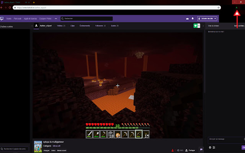This screenshot has width=245, height=153.
Task: Expand the dropdown arrow on Acheter des bits
Action: point(215,19)
